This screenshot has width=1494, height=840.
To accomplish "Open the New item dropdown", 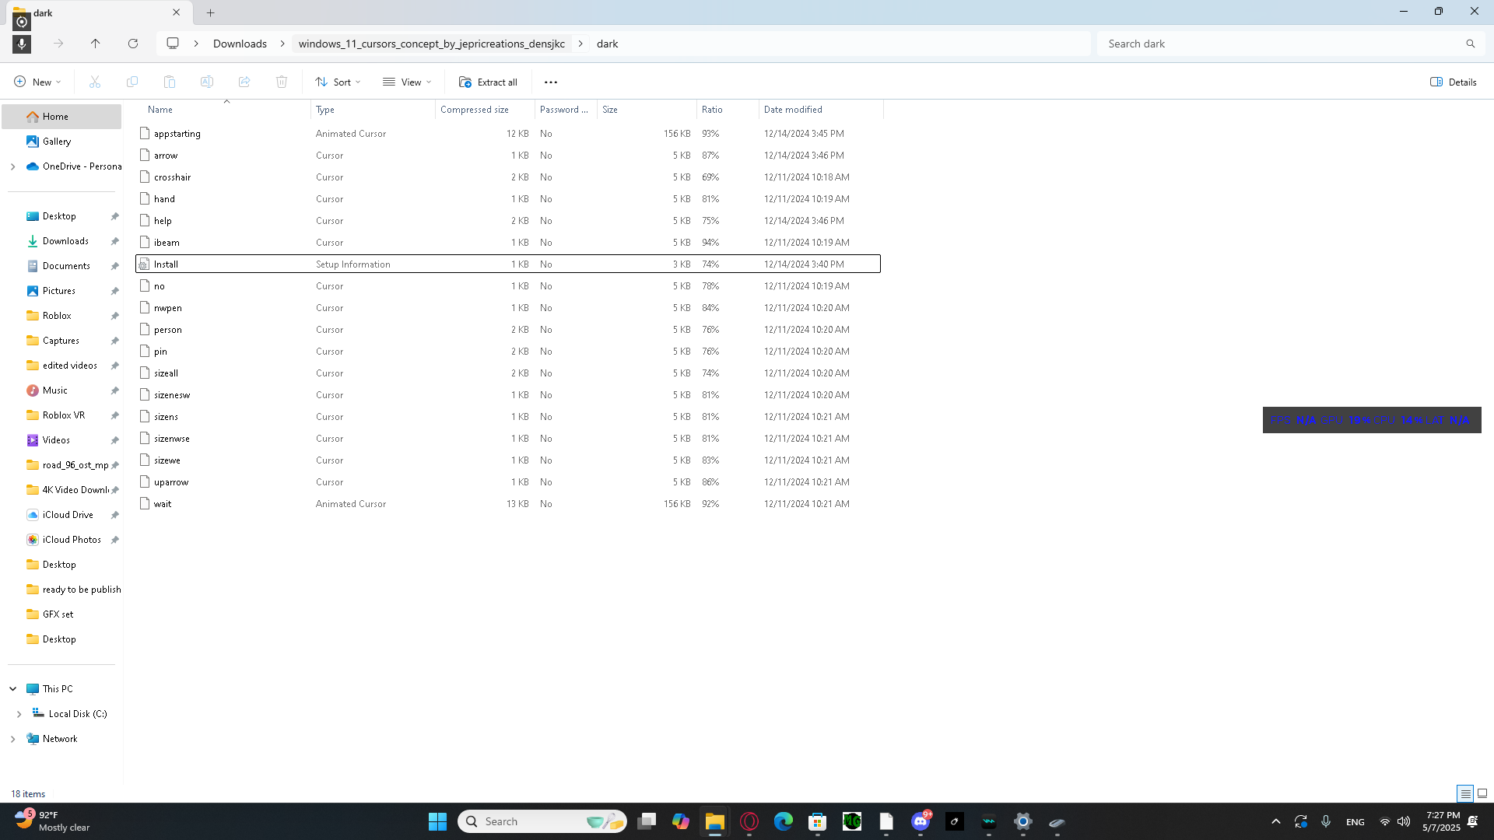I will click(x=37, y=82).
